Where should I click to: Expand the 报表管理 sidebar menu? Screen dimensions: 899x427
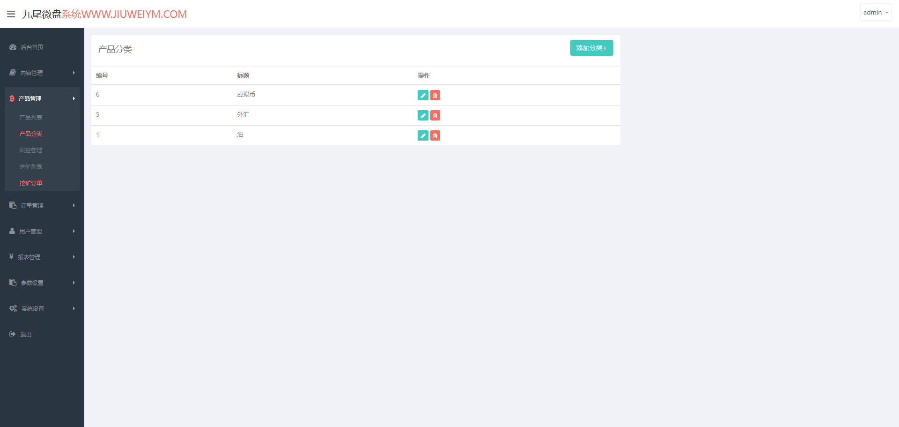[42, 257]
